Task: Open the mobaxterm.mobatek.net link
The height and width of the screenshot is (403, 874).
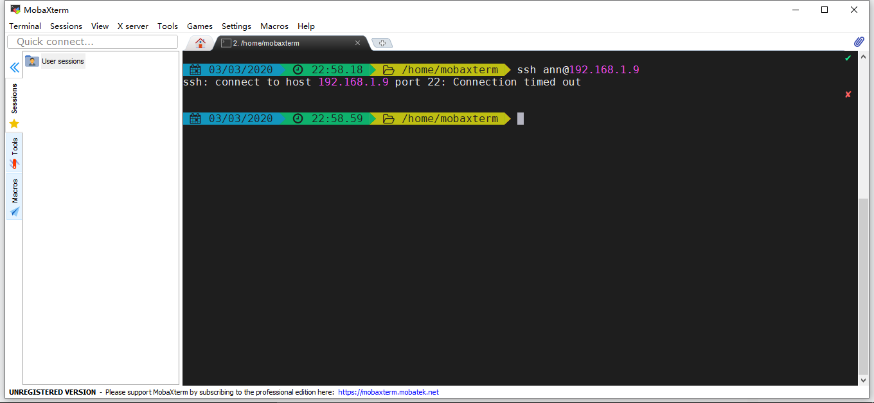Action: 388,392
